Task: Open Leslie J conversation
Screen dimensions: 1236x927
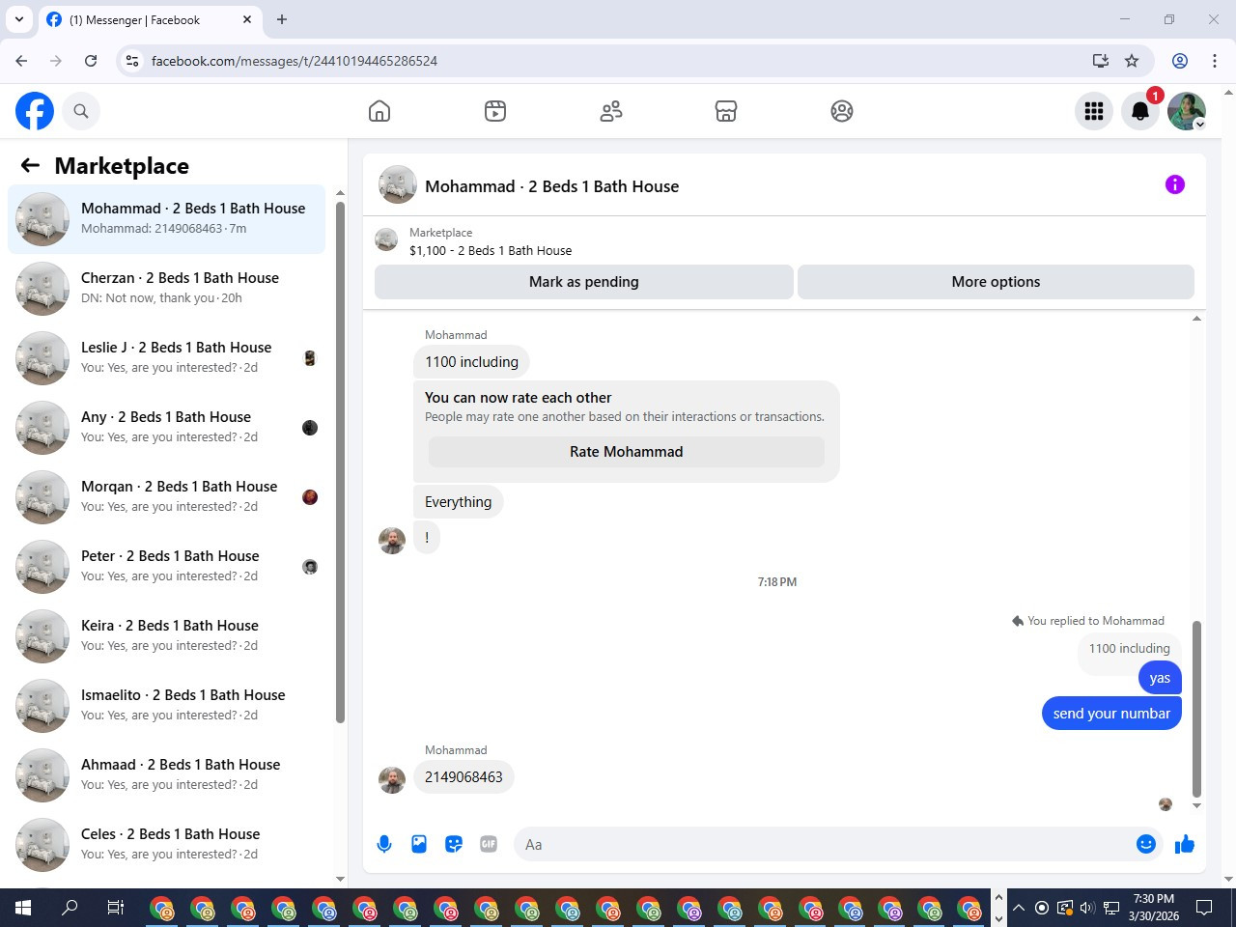Action: [167, 358]
